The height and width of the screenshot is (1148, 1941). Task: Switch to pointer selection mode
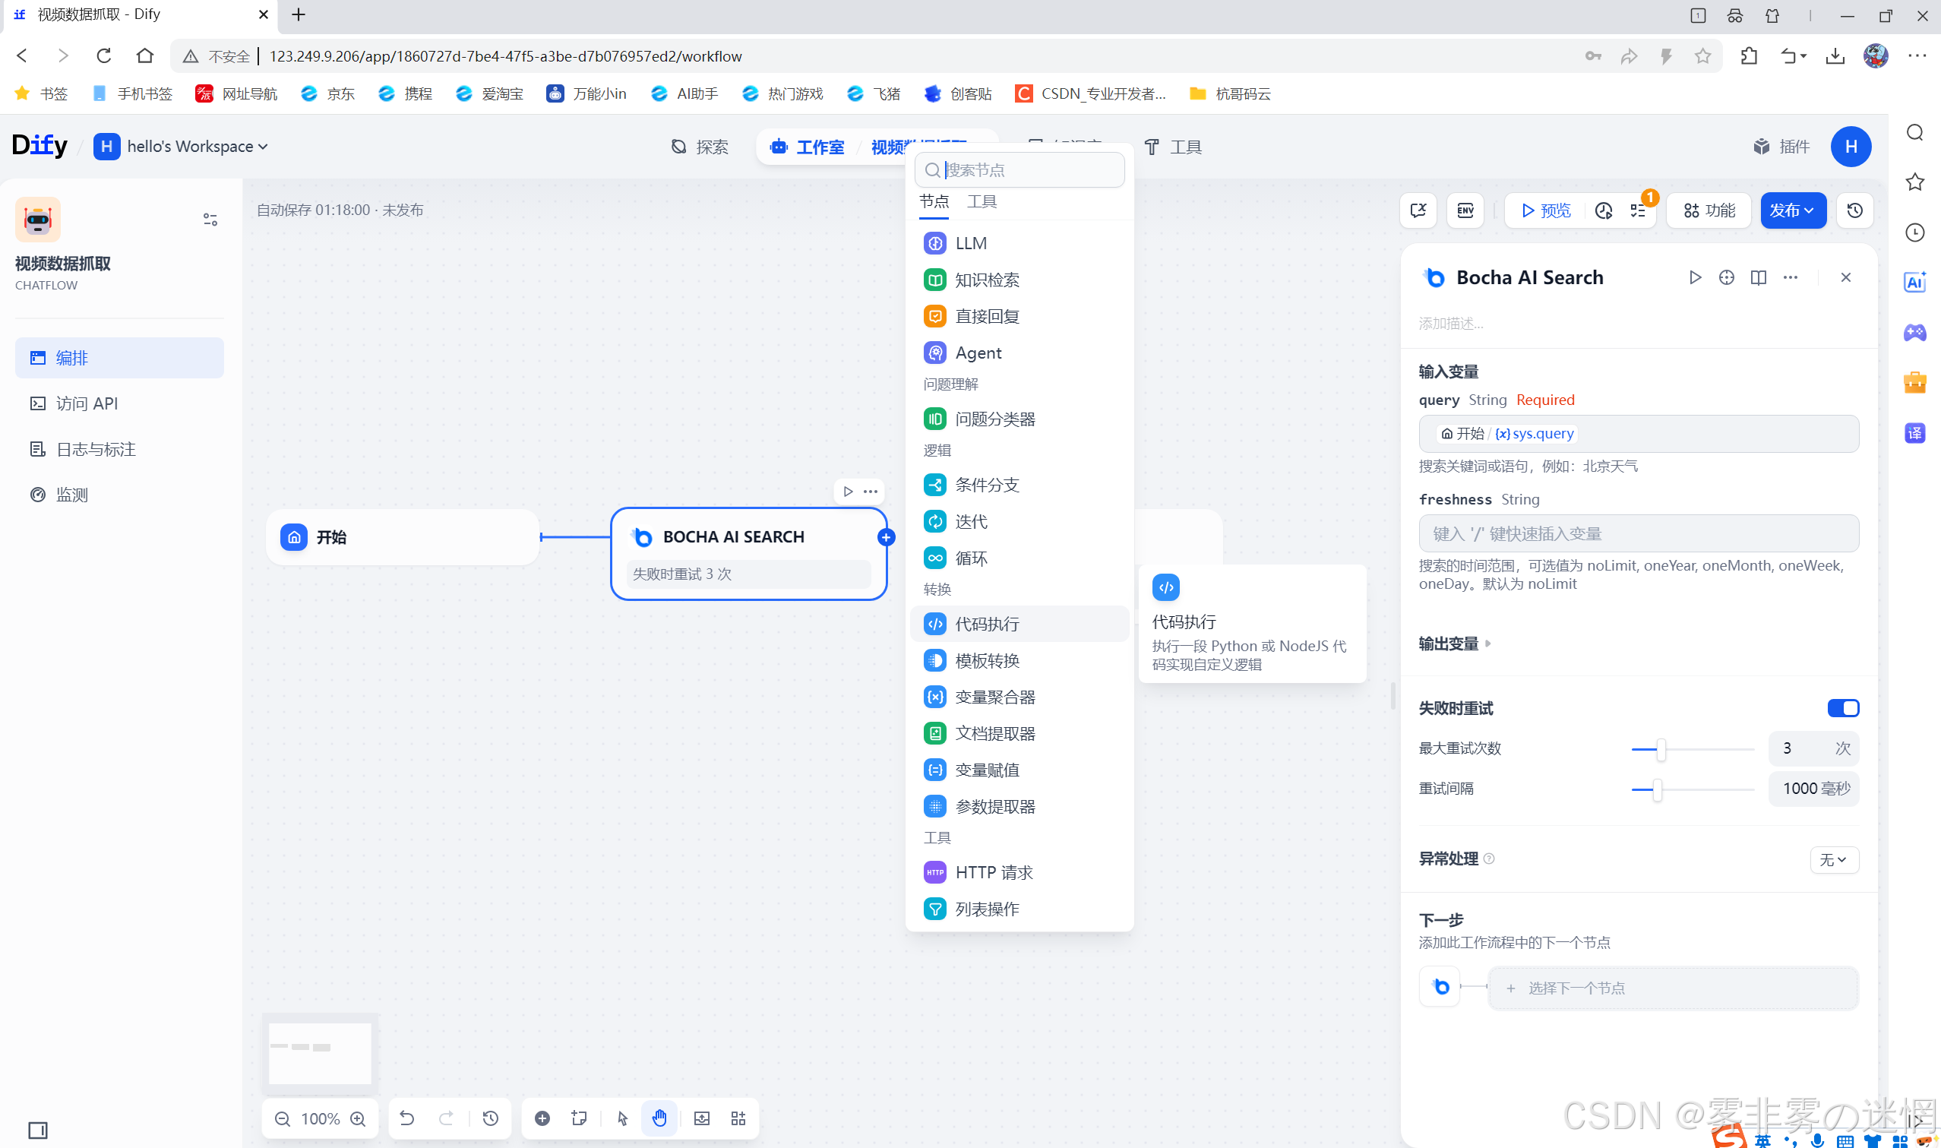621,1118
